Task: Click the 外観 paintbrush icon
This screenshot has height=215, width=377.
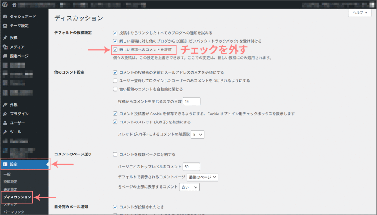Action: pyautogui.click(x=5, y=105)
